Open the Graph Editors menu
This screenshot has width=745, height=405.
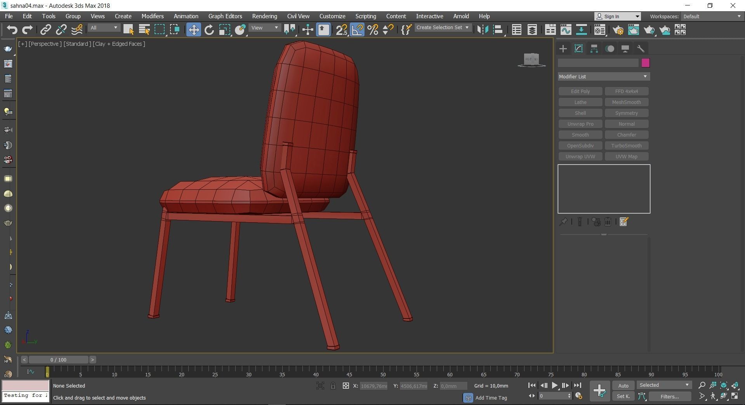point(225,16)
